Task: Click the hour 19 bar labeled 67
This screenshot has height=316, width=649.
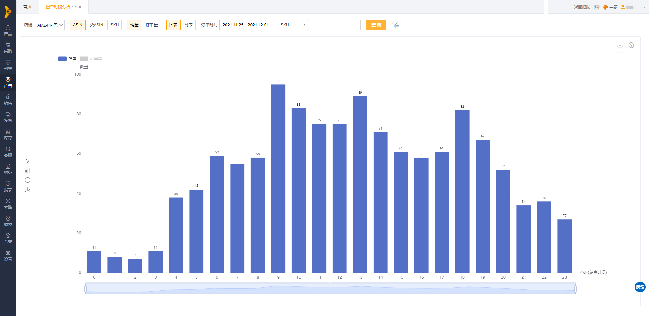Action: pyautogui.click(x=483, y=206)
